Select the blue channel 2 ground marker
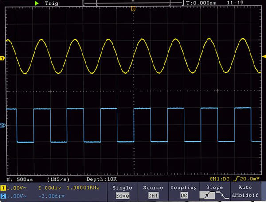Image resolution: width=266 pixels, height=202 pixels. click(3, 126)
